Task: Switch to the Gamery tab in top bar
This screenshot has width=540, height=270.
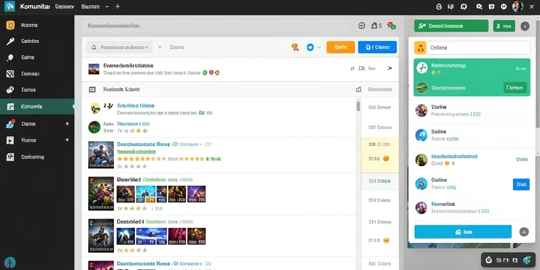Action: (x=64, y=6)
